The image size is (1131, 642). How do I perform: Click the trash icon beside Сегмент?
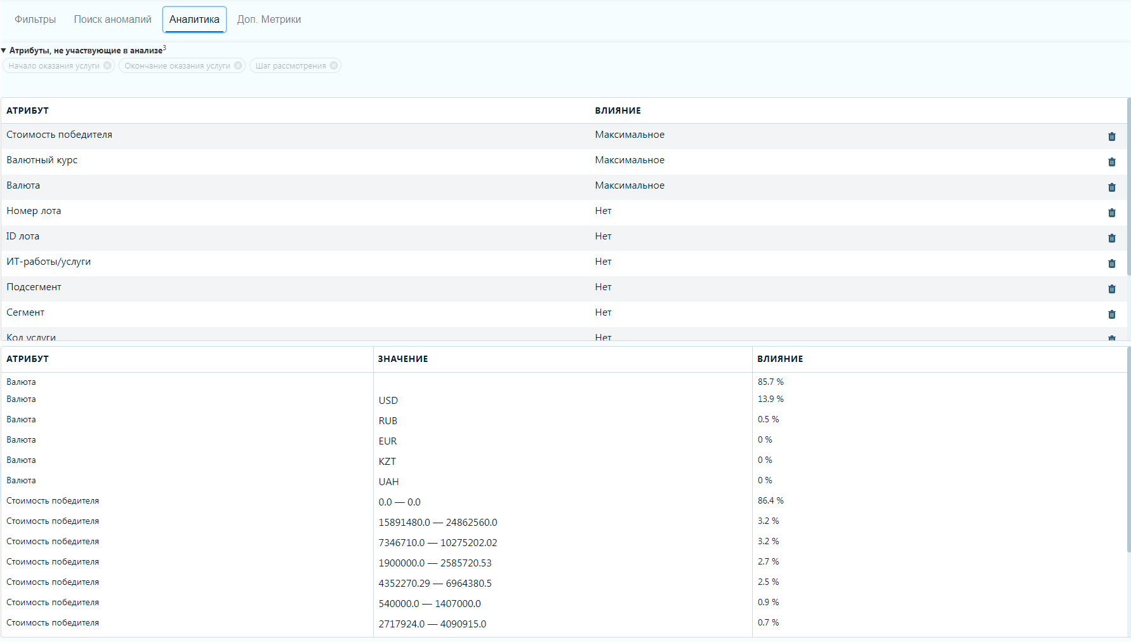[x=1111, y=314]
